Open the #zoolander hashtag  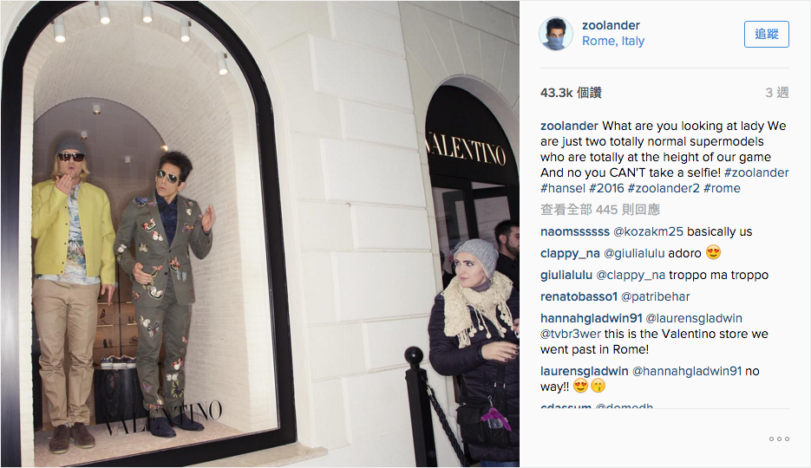[x=756, y=172]
